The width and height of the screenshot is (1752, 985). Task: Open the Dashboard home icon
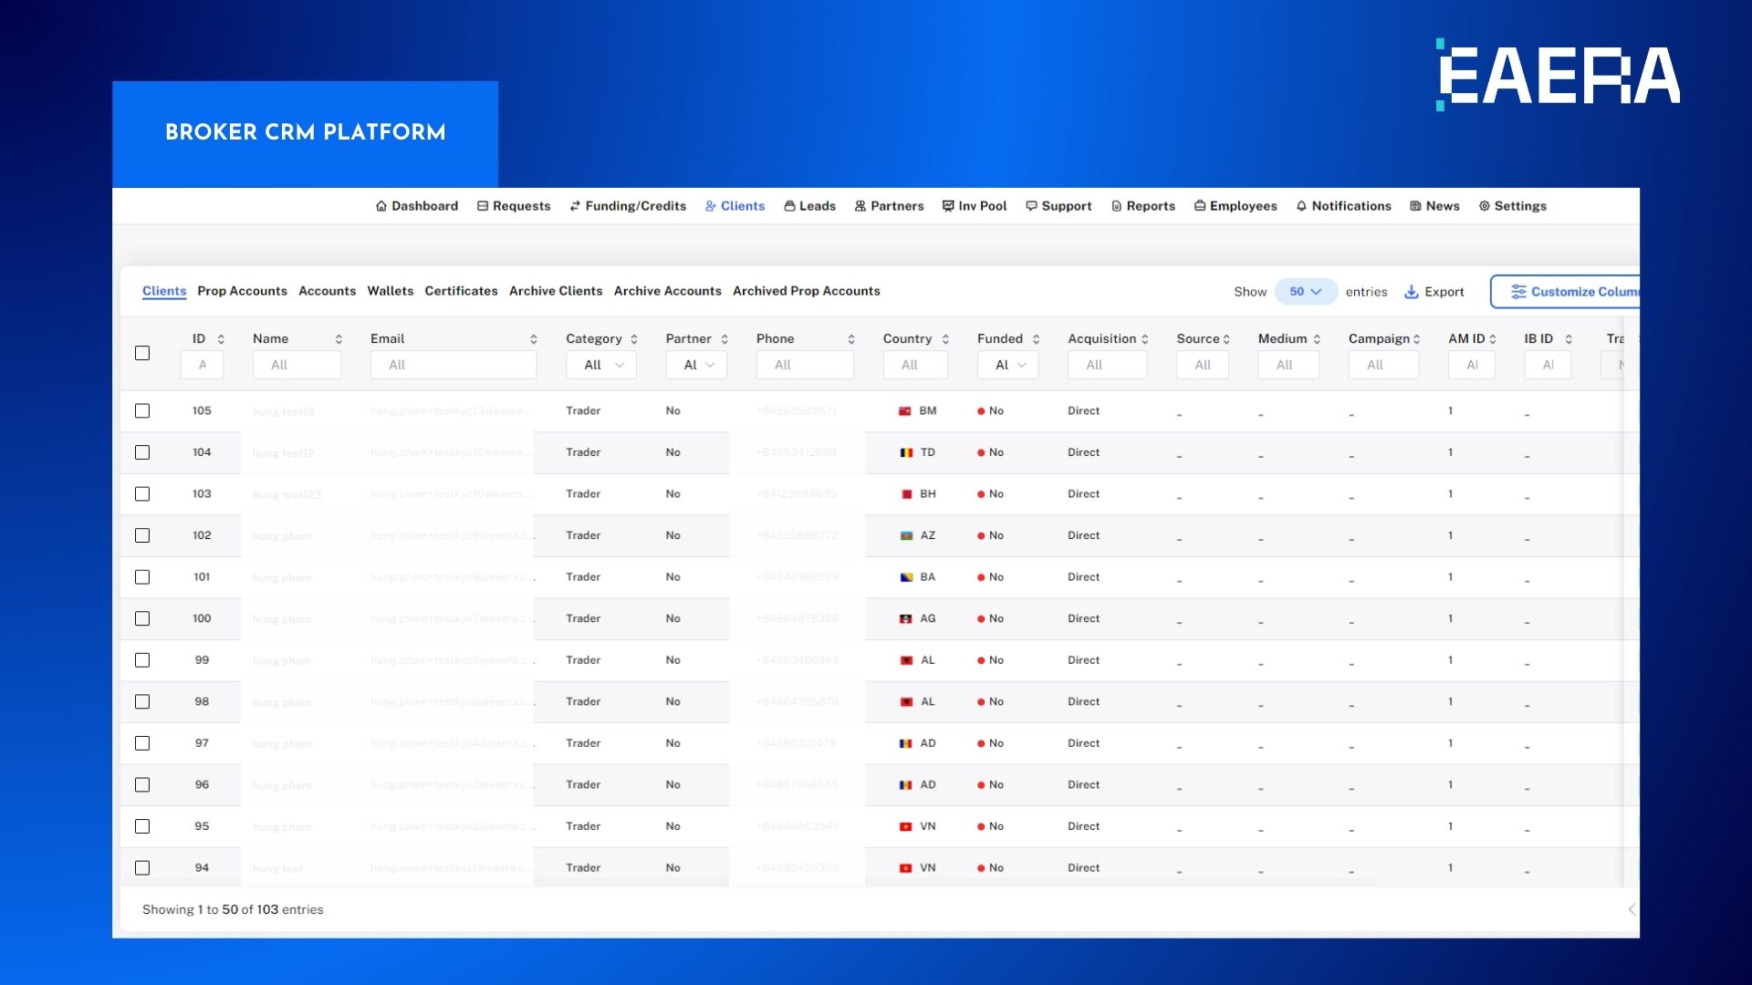[x=381, y=206]
